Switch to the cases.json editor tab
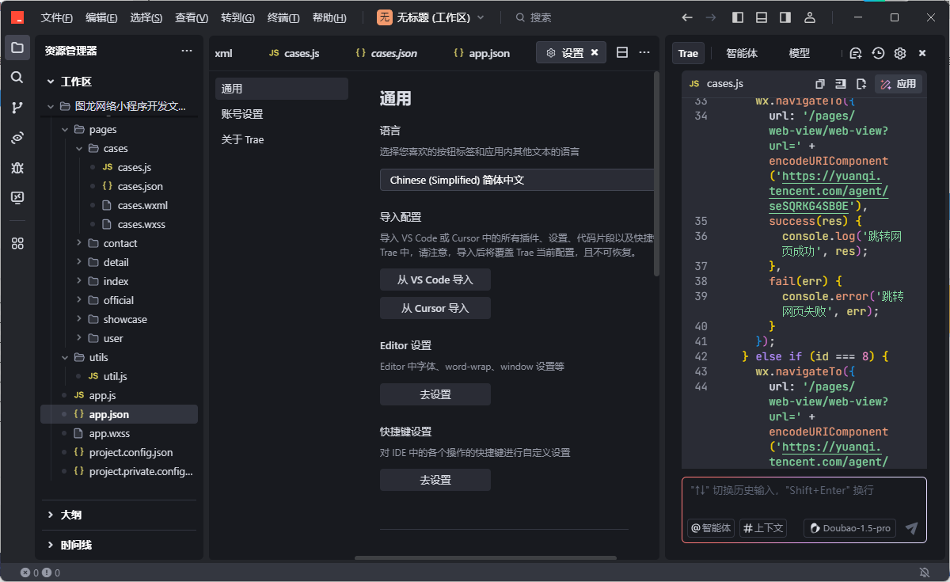Viewport: 950px width, 582px height. [386, 53]
